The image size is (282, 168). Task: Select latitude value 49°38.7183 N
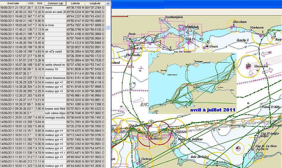[75, 7]
